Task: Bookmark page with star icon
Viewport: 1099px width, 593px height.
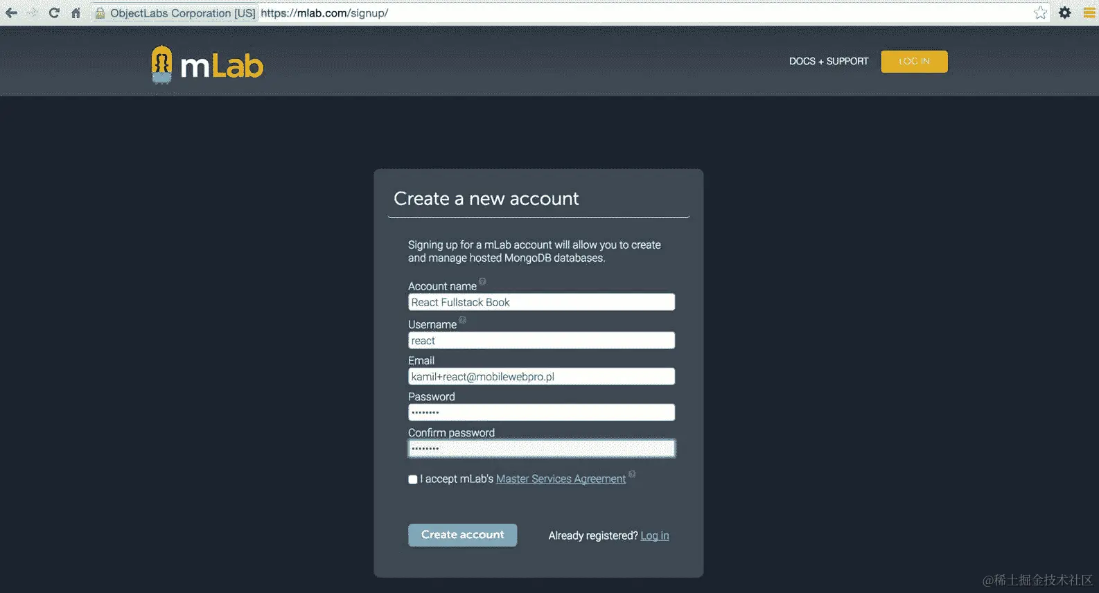Action: (1040, 12)
